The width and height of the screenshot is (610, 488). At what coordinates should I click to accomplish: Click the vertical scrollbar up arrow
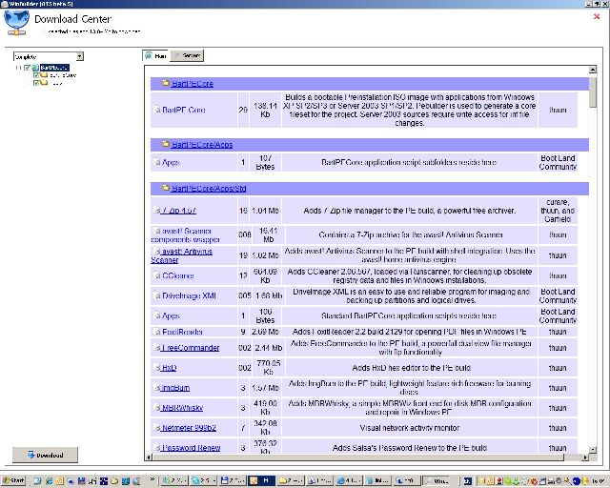pos(593,70)
